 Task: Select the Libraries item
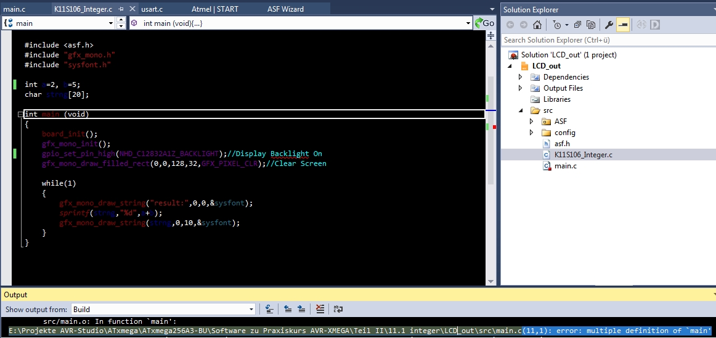[556, 99]
